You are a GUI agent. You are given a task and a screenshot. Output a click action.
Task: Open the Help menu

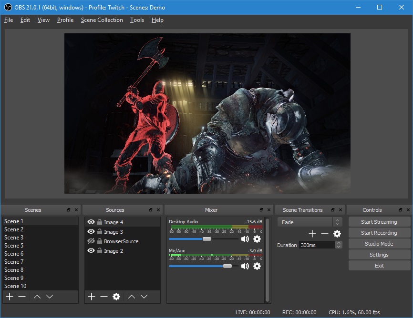pyautogui.click(x=157, y=20)
